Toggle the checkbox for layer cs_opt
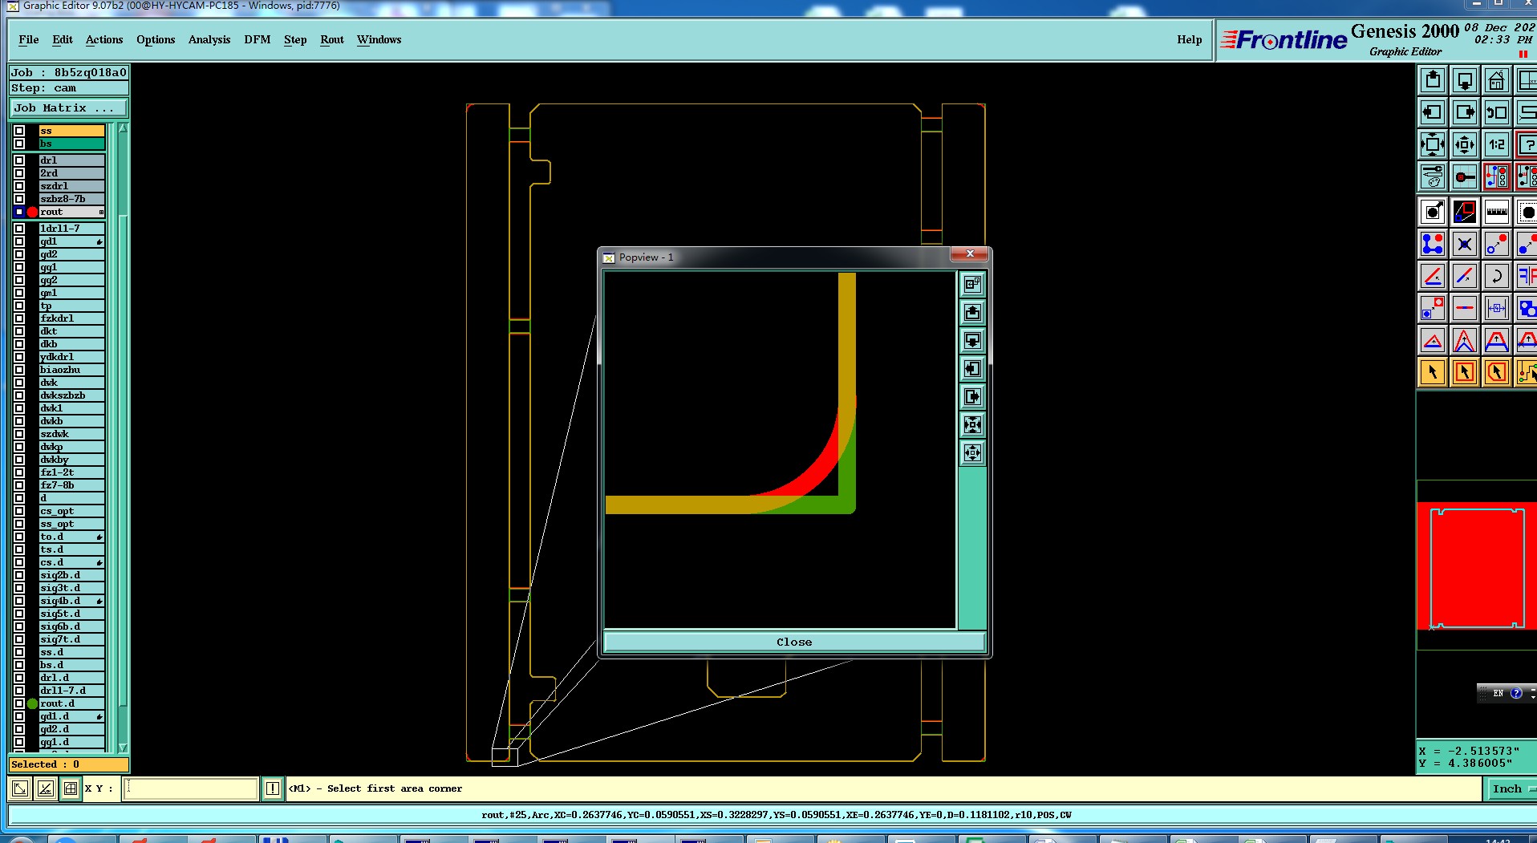1537x843 pixels. click(19, 511)
